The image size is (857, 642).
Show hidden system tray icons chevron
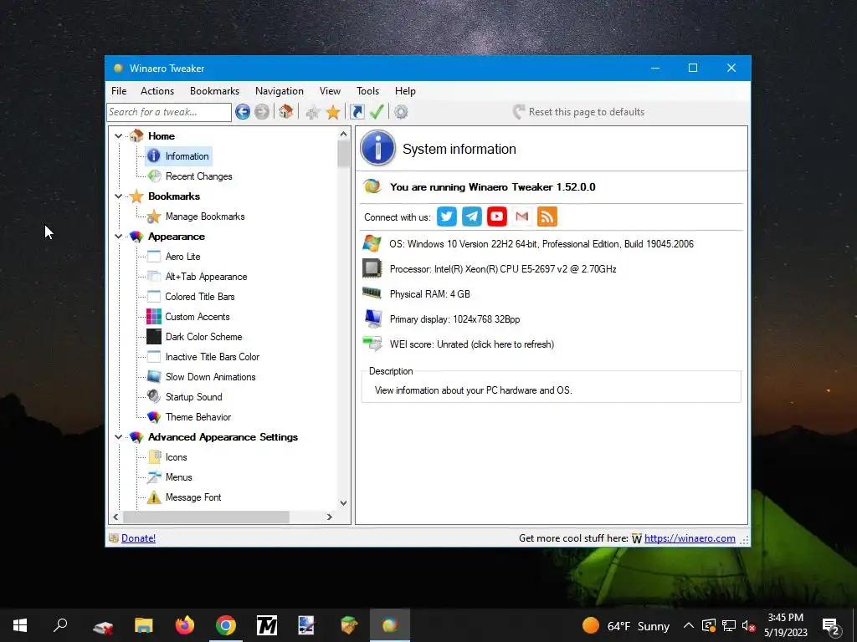[689, 625]
